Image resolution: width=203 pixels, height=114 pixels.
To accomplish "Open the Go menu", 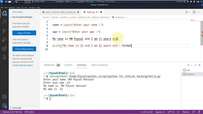I will point(23,8).
